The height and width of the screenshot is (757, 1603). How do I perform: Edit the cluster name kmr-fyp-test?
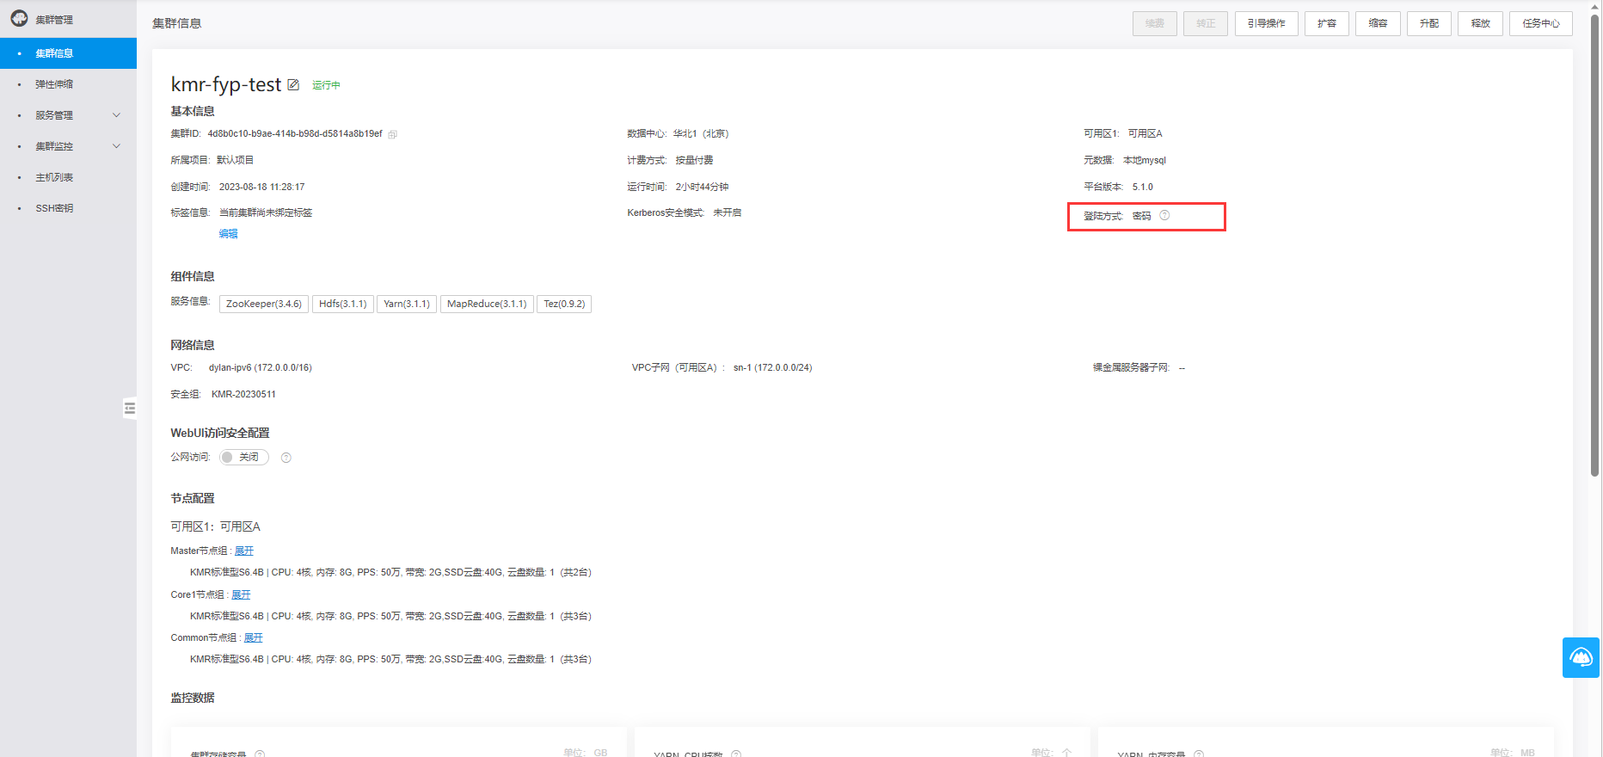(293, 84)
